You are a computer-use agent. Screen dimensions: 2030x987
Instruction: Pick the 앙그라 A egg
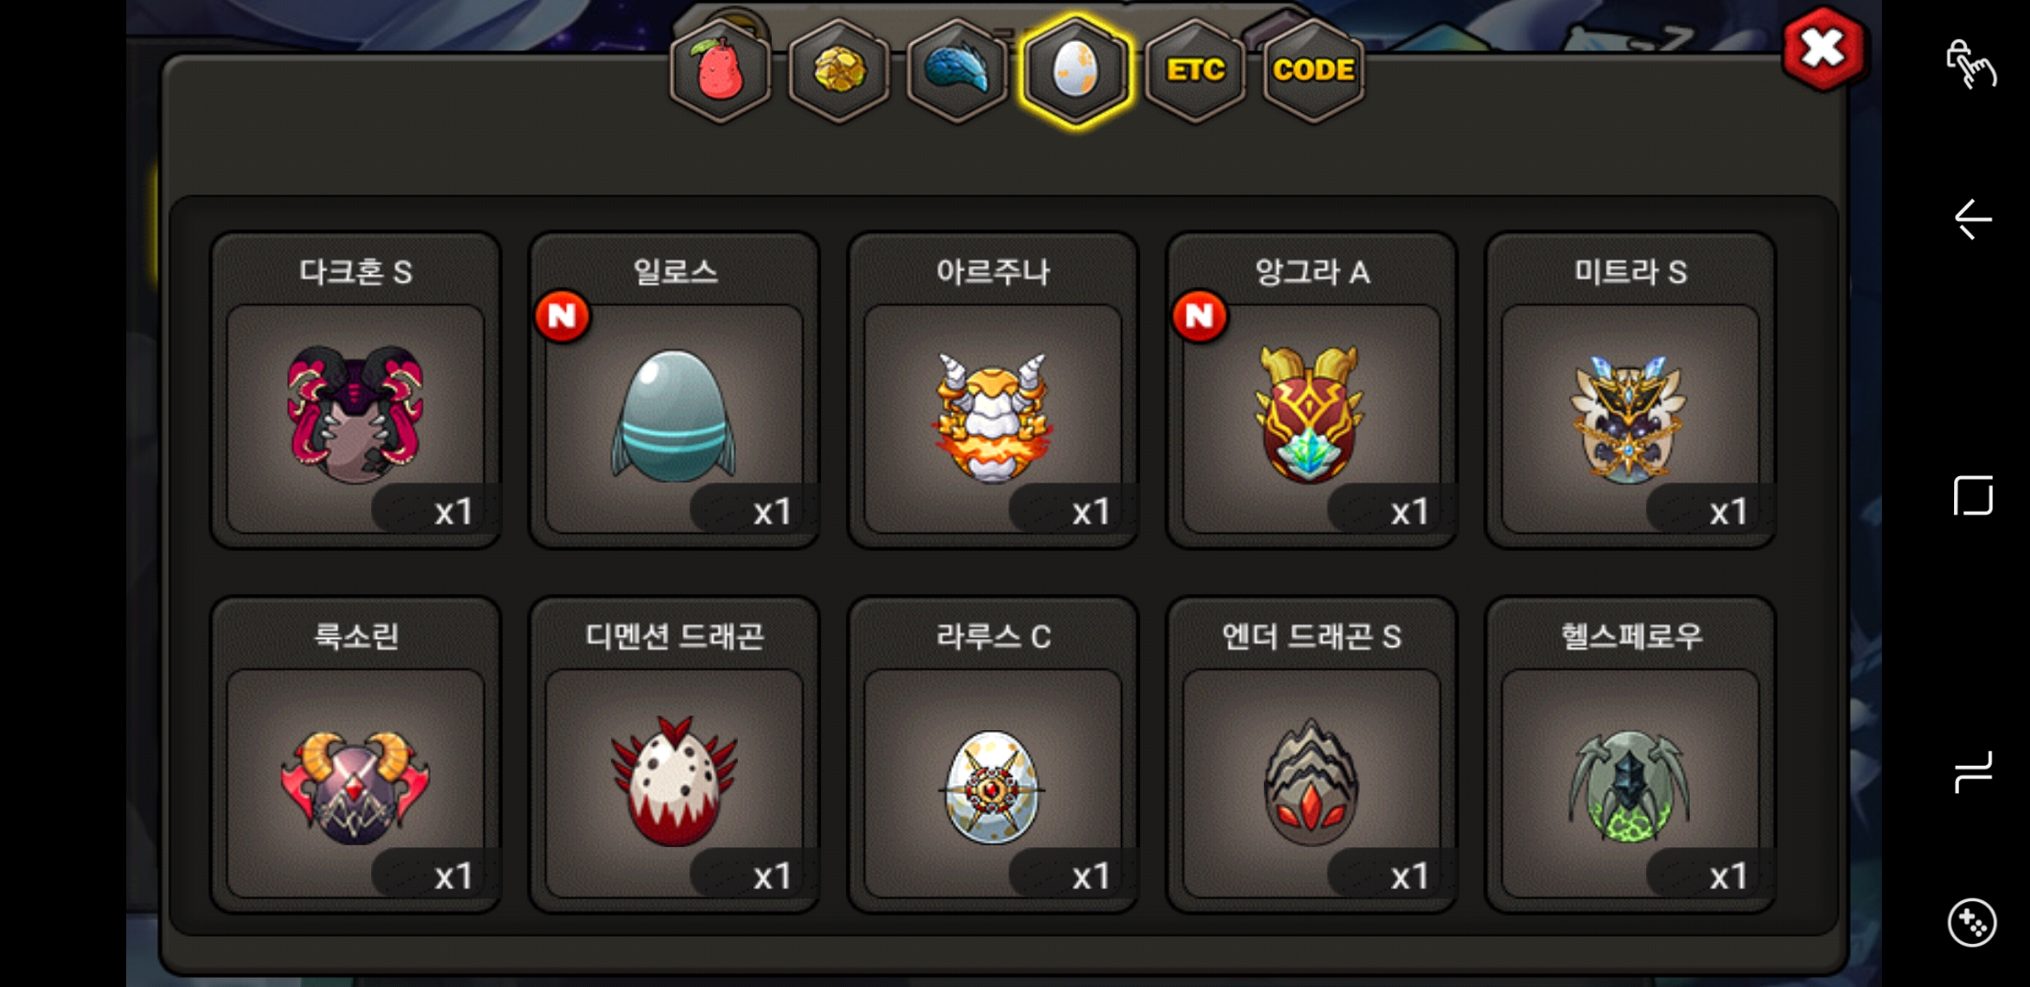1312,390
